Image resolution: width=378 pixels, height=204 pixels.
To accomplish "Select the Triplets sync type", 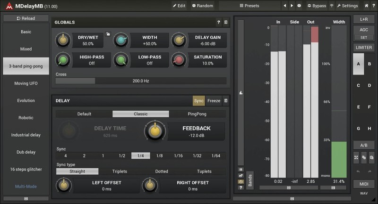I will (x=122, y=171).
